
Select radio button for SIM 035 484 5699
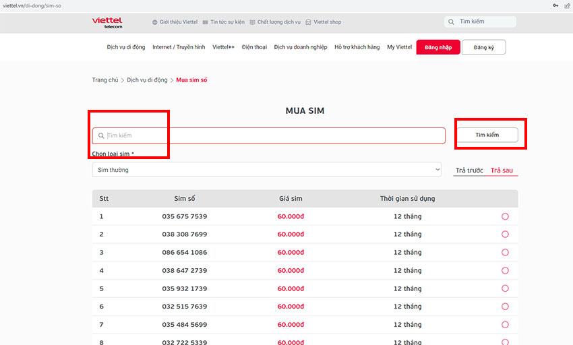click(x=505, y=325)
